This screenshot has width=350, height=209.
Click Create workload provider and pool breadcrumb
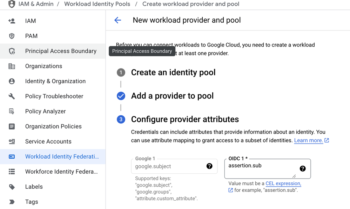191,4
